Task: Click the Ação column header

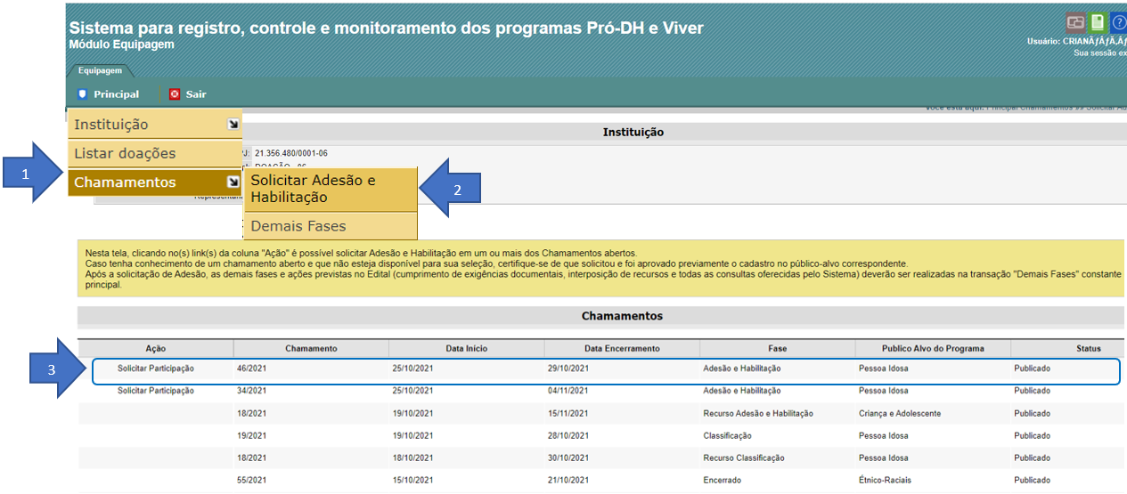Action: (156, 348)
